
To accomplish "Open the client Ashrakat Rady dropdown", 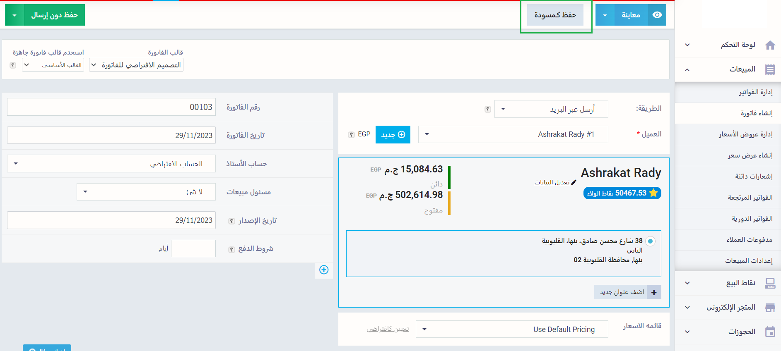I will [x=513, y=134].
